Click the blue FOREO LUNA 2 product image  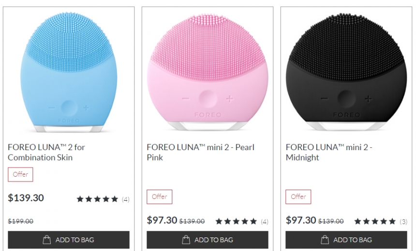click(69, 72)
